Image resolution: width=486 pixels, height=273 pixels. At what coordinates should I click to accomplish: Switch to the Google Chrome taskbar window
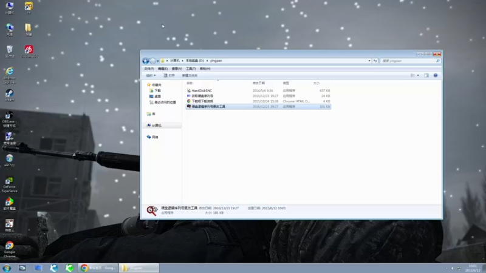pos(98,268)
